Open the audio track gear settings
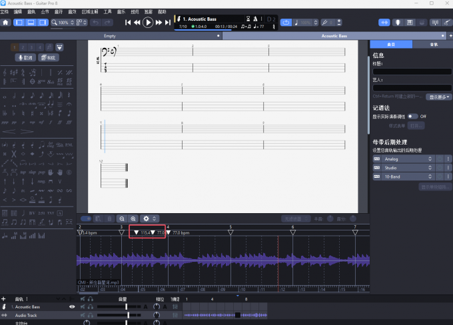Image resolution: width=453 pixels, height=325 pixels. tap(148, 218)
